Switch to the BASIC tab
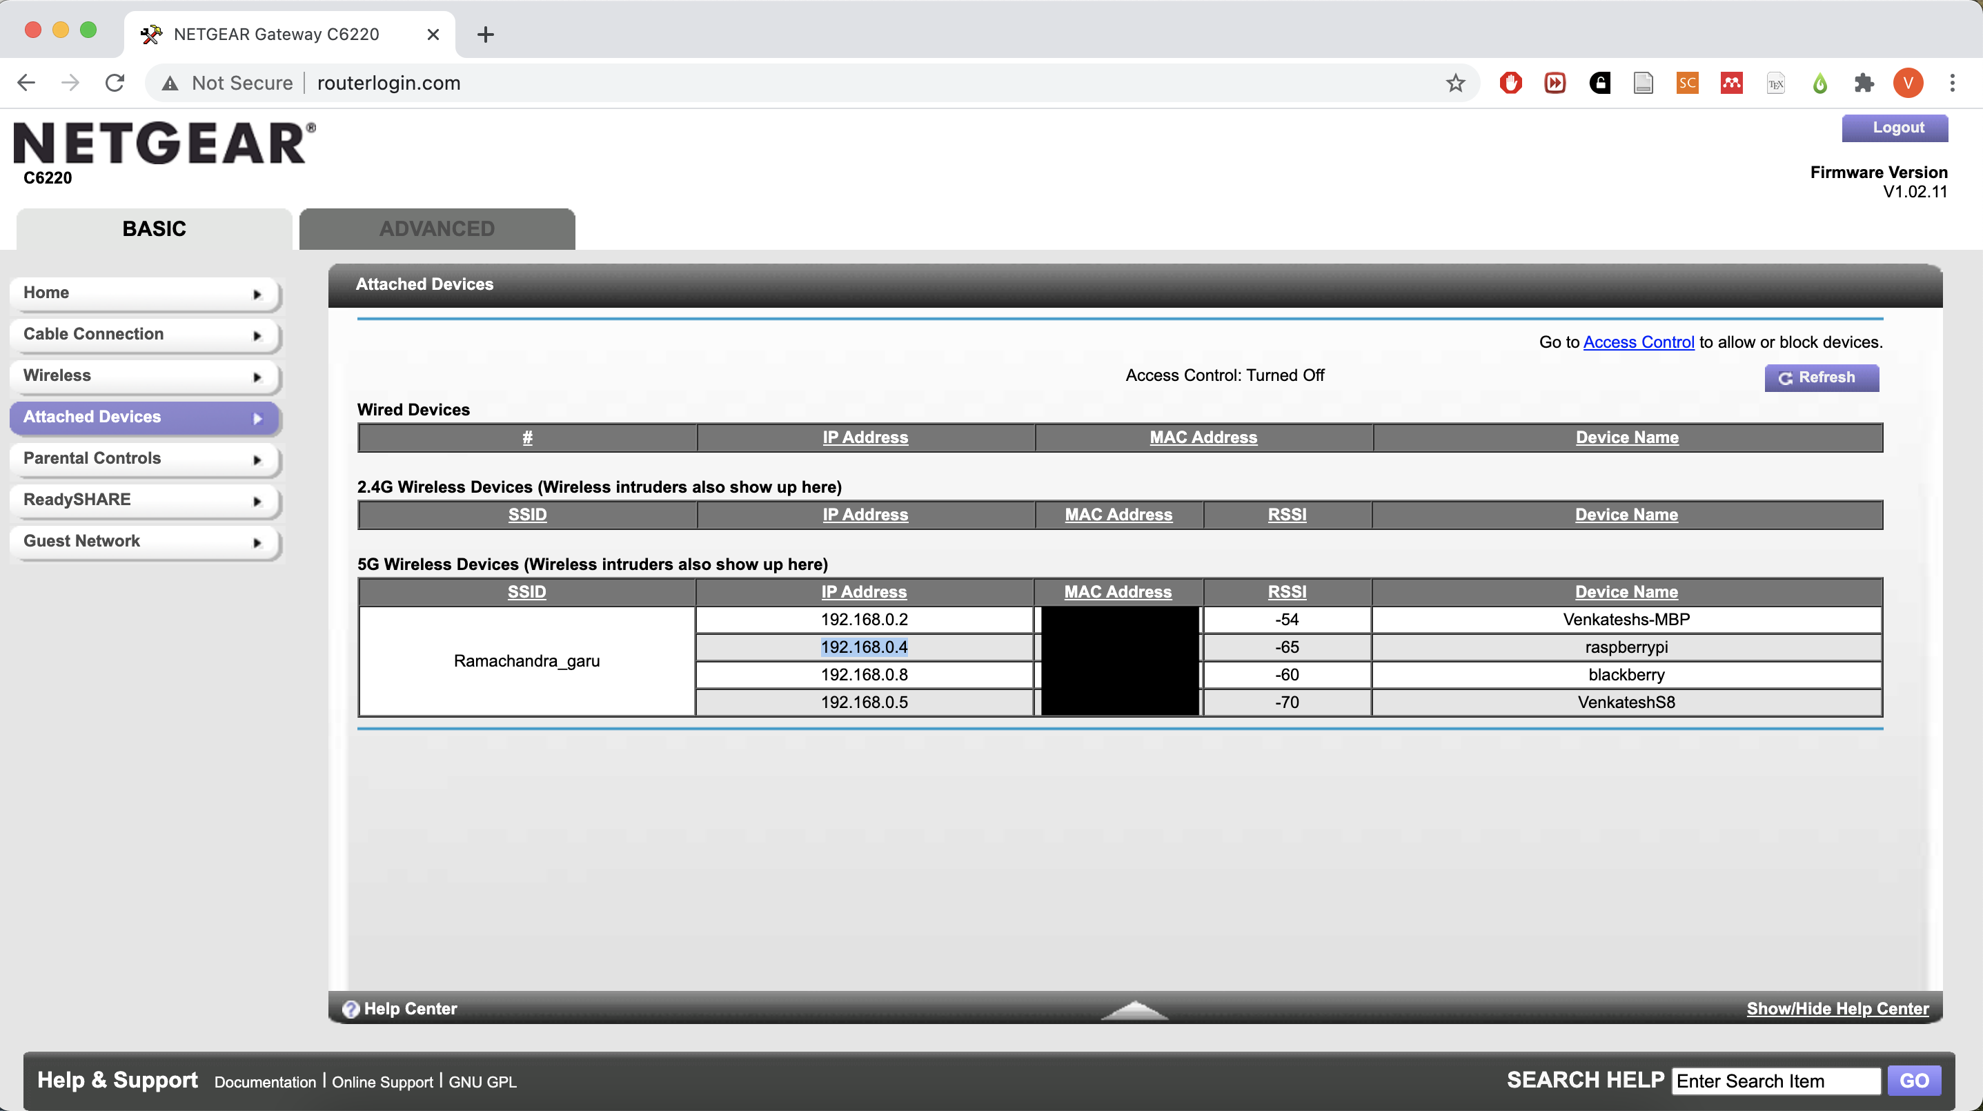This screenshot has height=1111, width=1983. point(154,228)
